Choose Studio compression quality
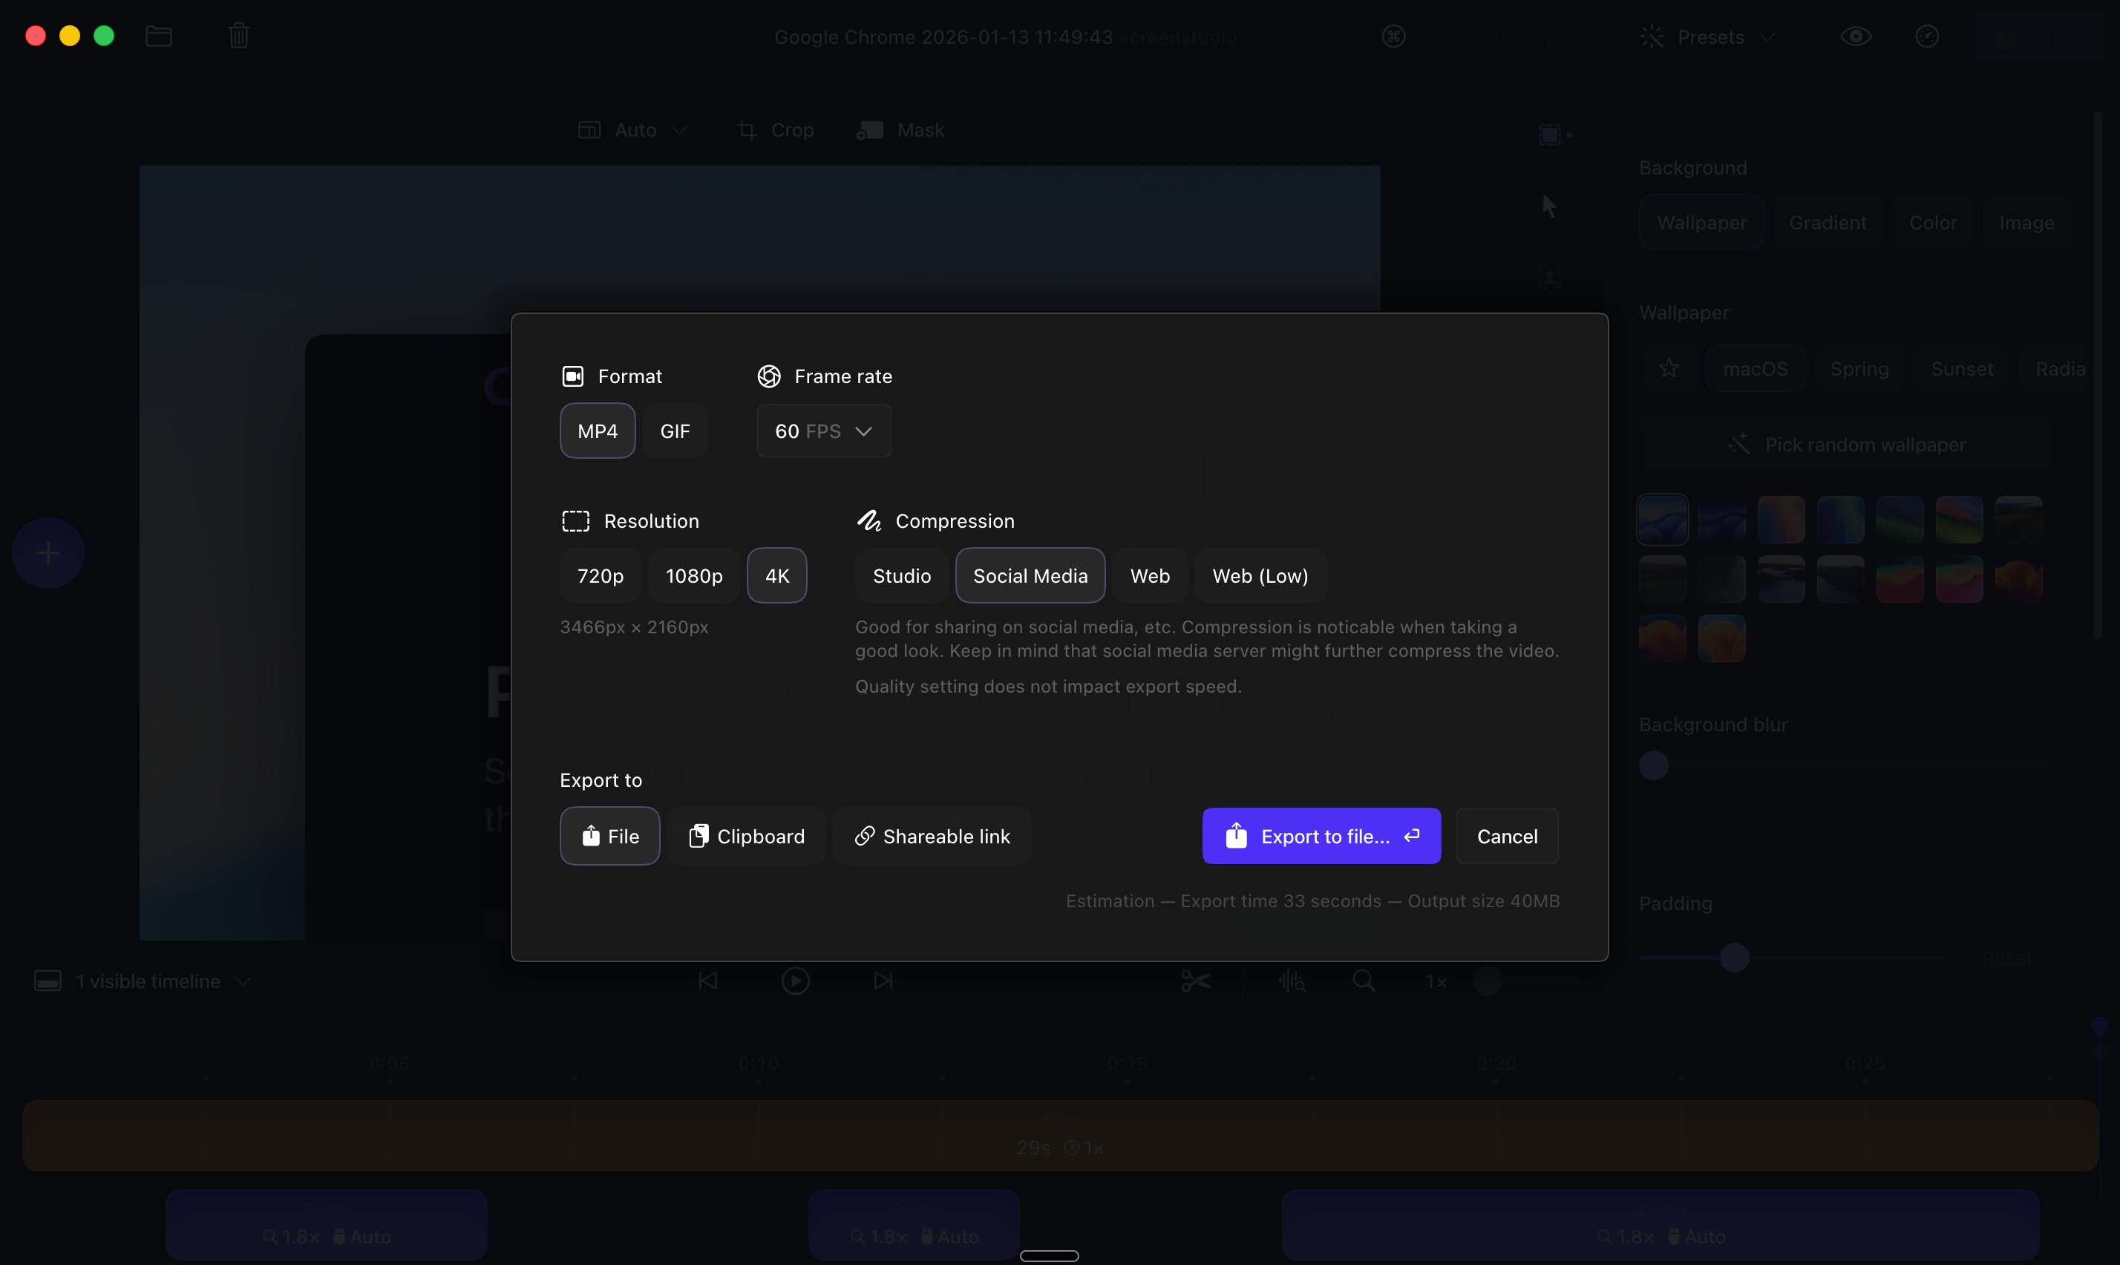Image resolution: width=2120 pixels, height=1265 pixels. [x=900, y=575]
